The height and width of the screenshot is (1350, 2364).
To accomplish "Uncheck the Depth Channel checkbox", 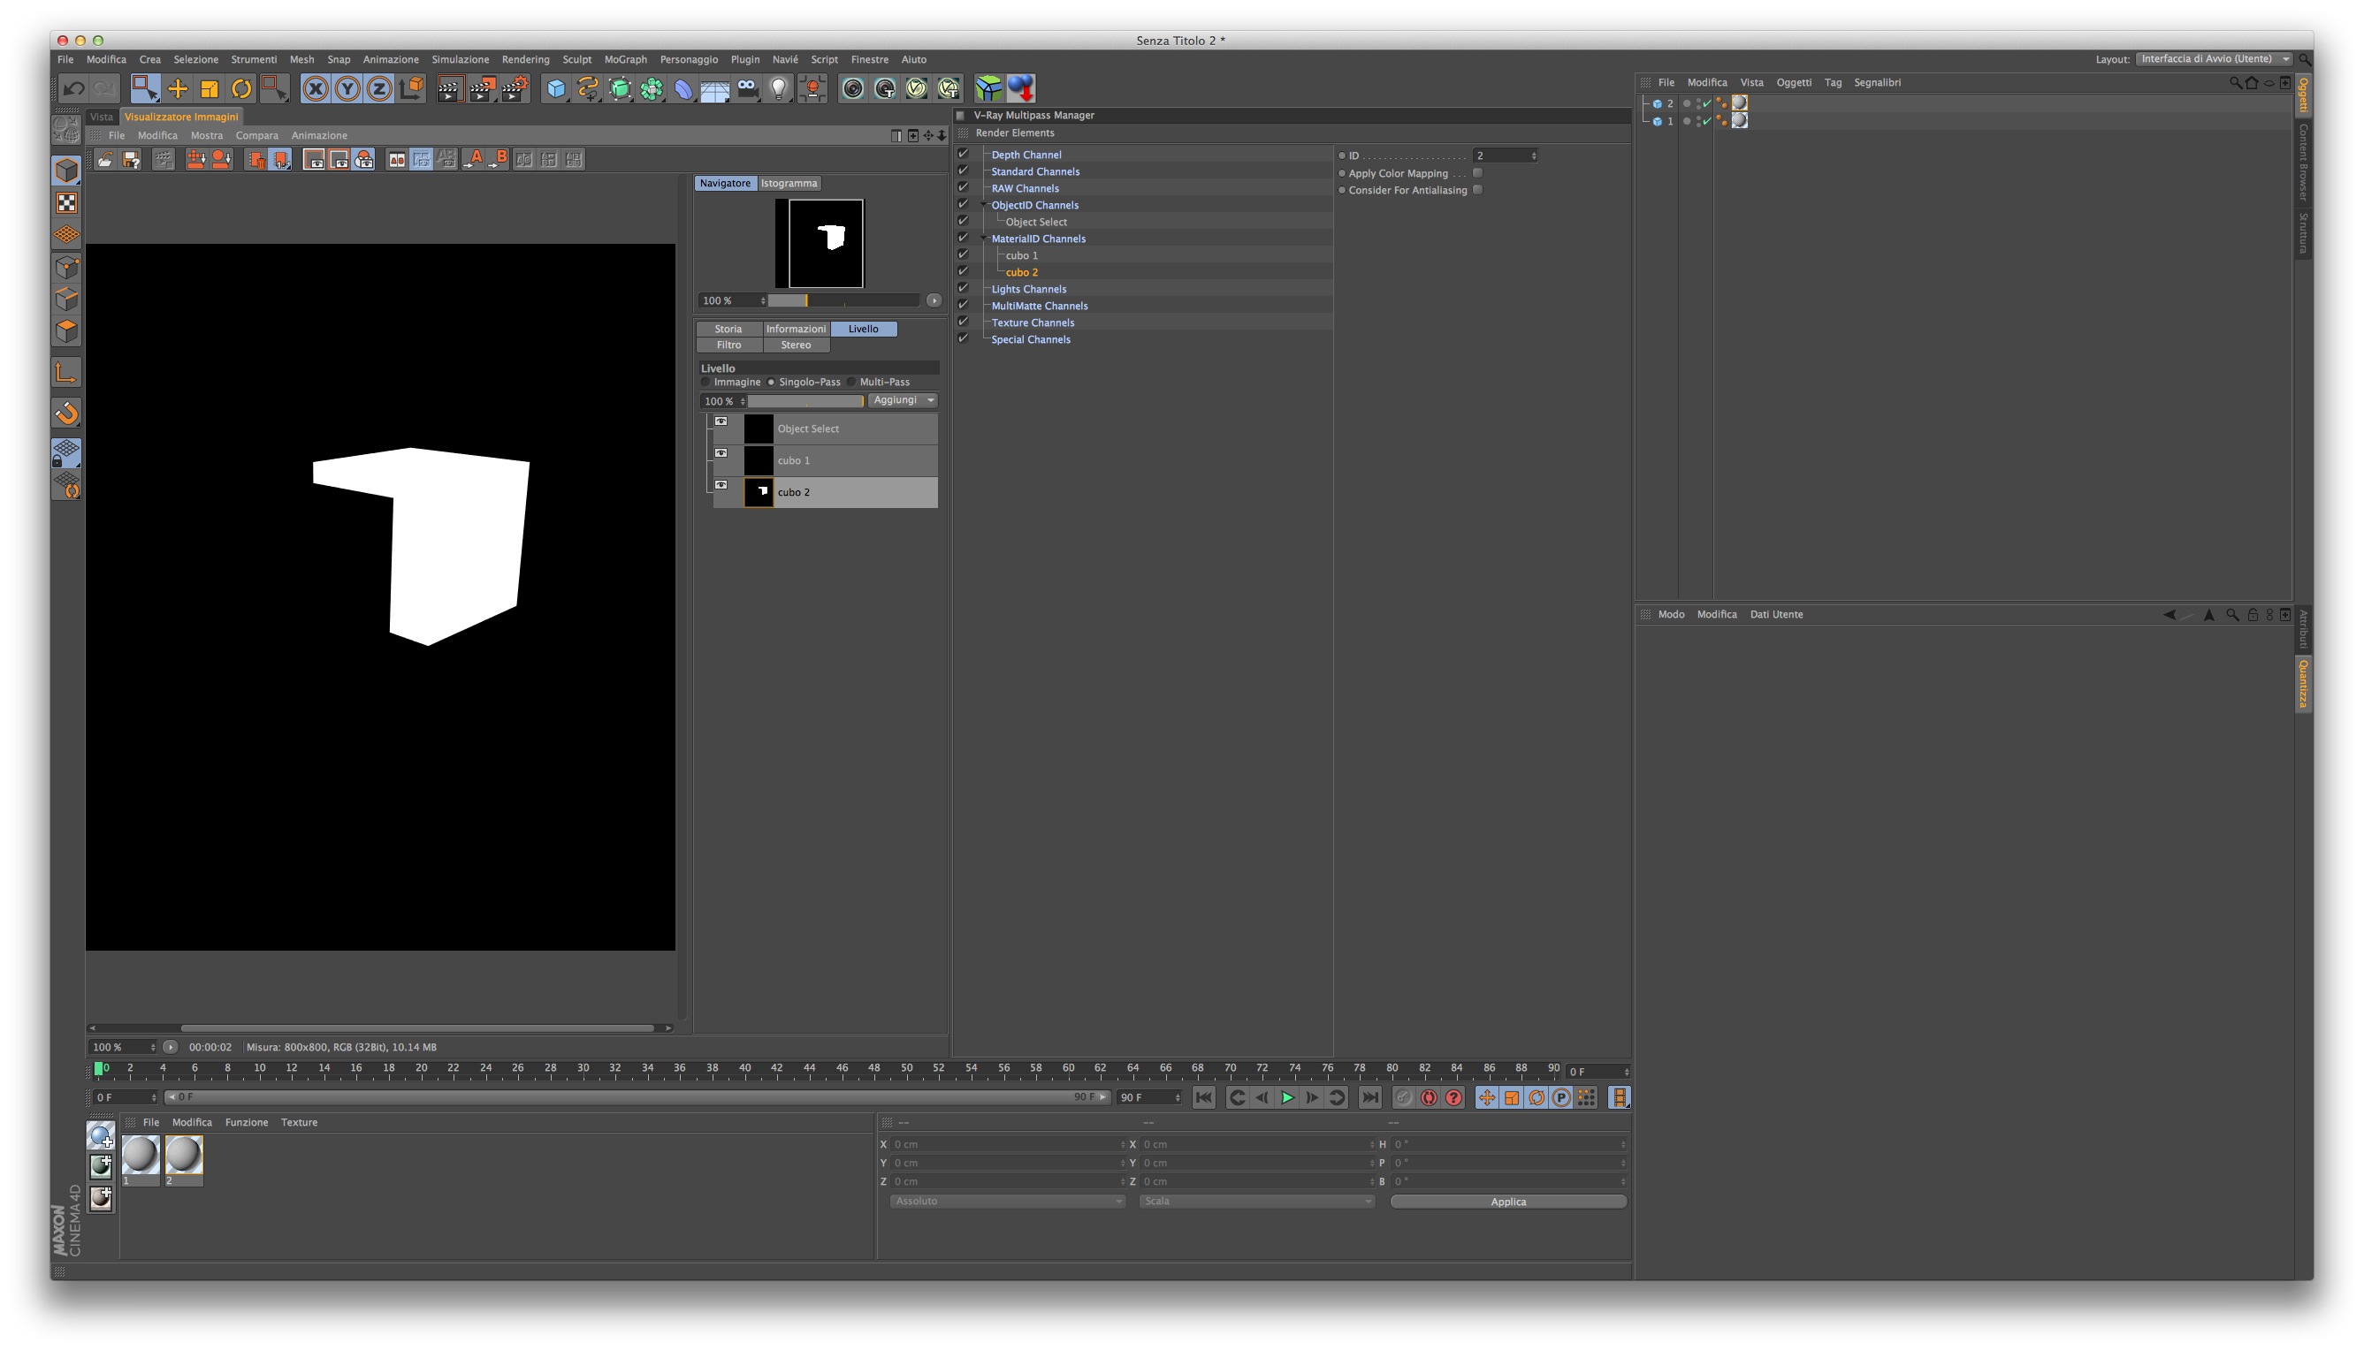I will [x=963, y=154].
